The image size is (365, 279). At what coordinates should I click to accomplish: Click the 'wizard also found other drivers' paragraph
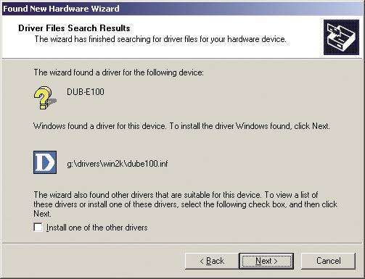[185, 204]
